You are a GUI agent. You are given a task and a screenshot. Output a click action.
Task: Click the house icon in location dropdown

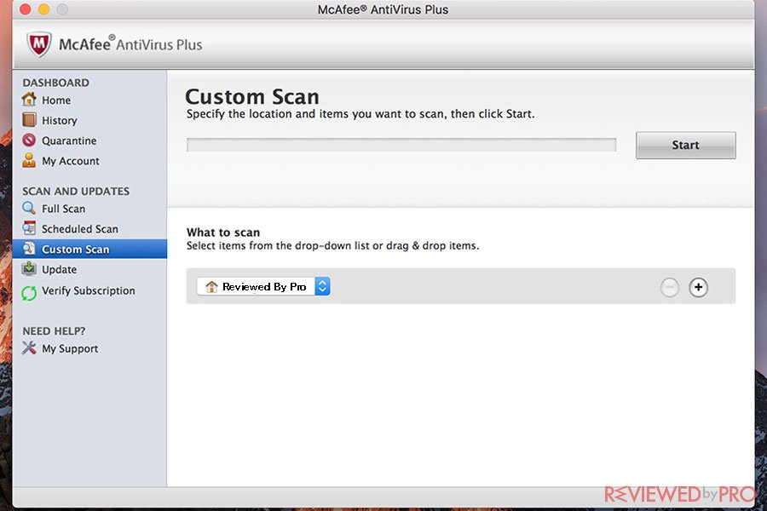(211, 286)
